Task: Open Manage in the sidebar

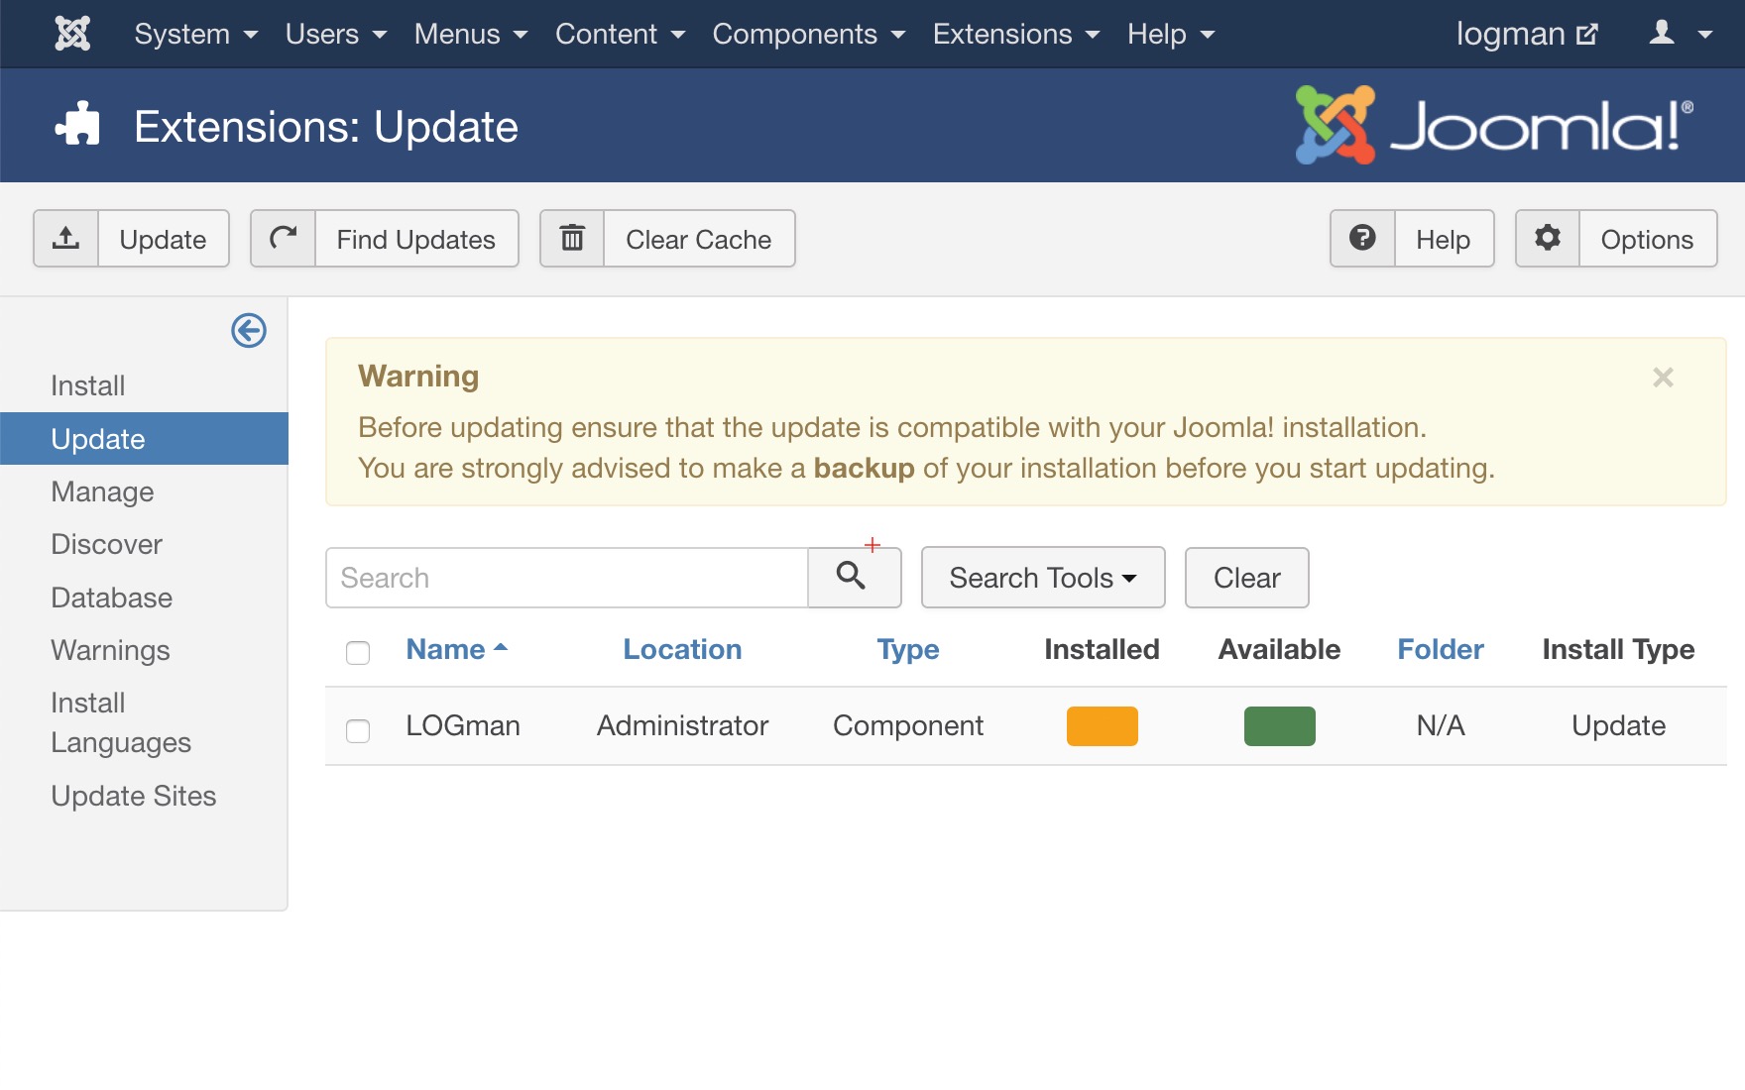Action: (x=102, y=491)
